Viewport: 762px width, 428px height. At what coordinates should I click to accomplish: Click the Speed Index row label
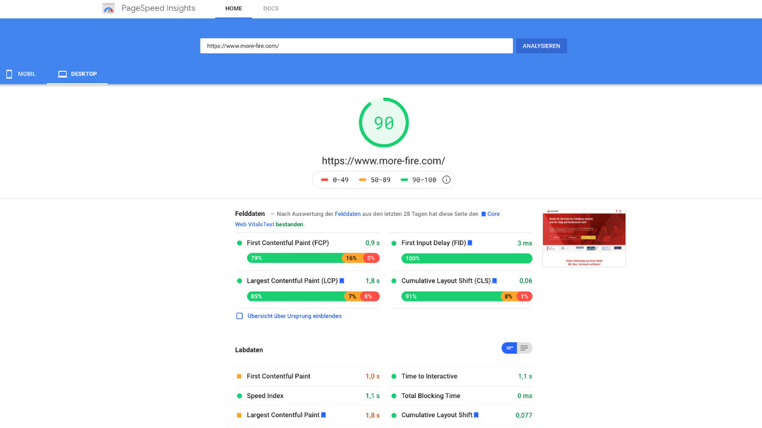[x=265, y=396]
